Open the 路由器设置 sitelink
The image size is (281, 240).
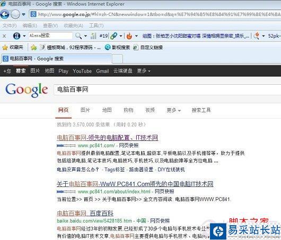coord(141,170)
